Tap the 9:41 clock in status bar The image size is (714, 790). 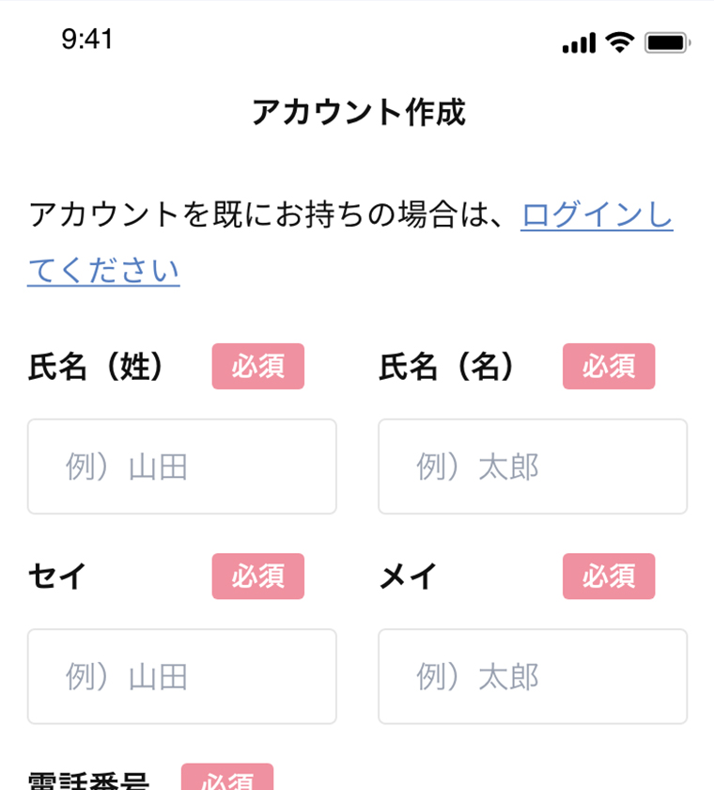[87, 39]
